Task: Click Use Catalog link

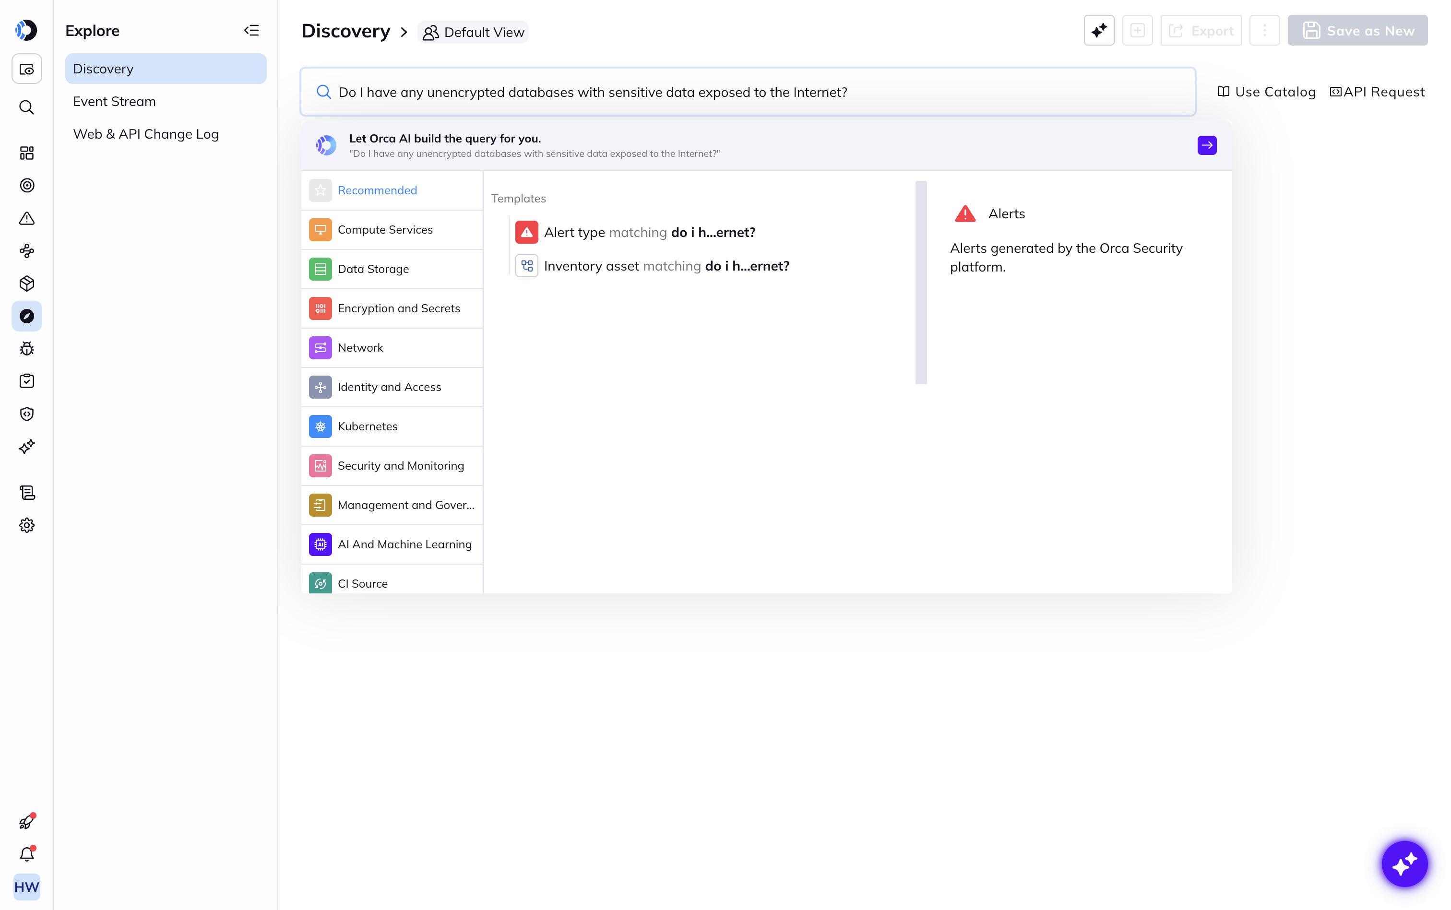Action: (1266, 92)
